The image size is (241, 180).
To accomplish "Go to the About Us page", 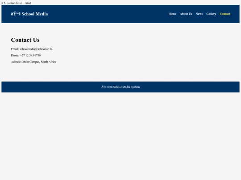I will [x=186, y=14].
